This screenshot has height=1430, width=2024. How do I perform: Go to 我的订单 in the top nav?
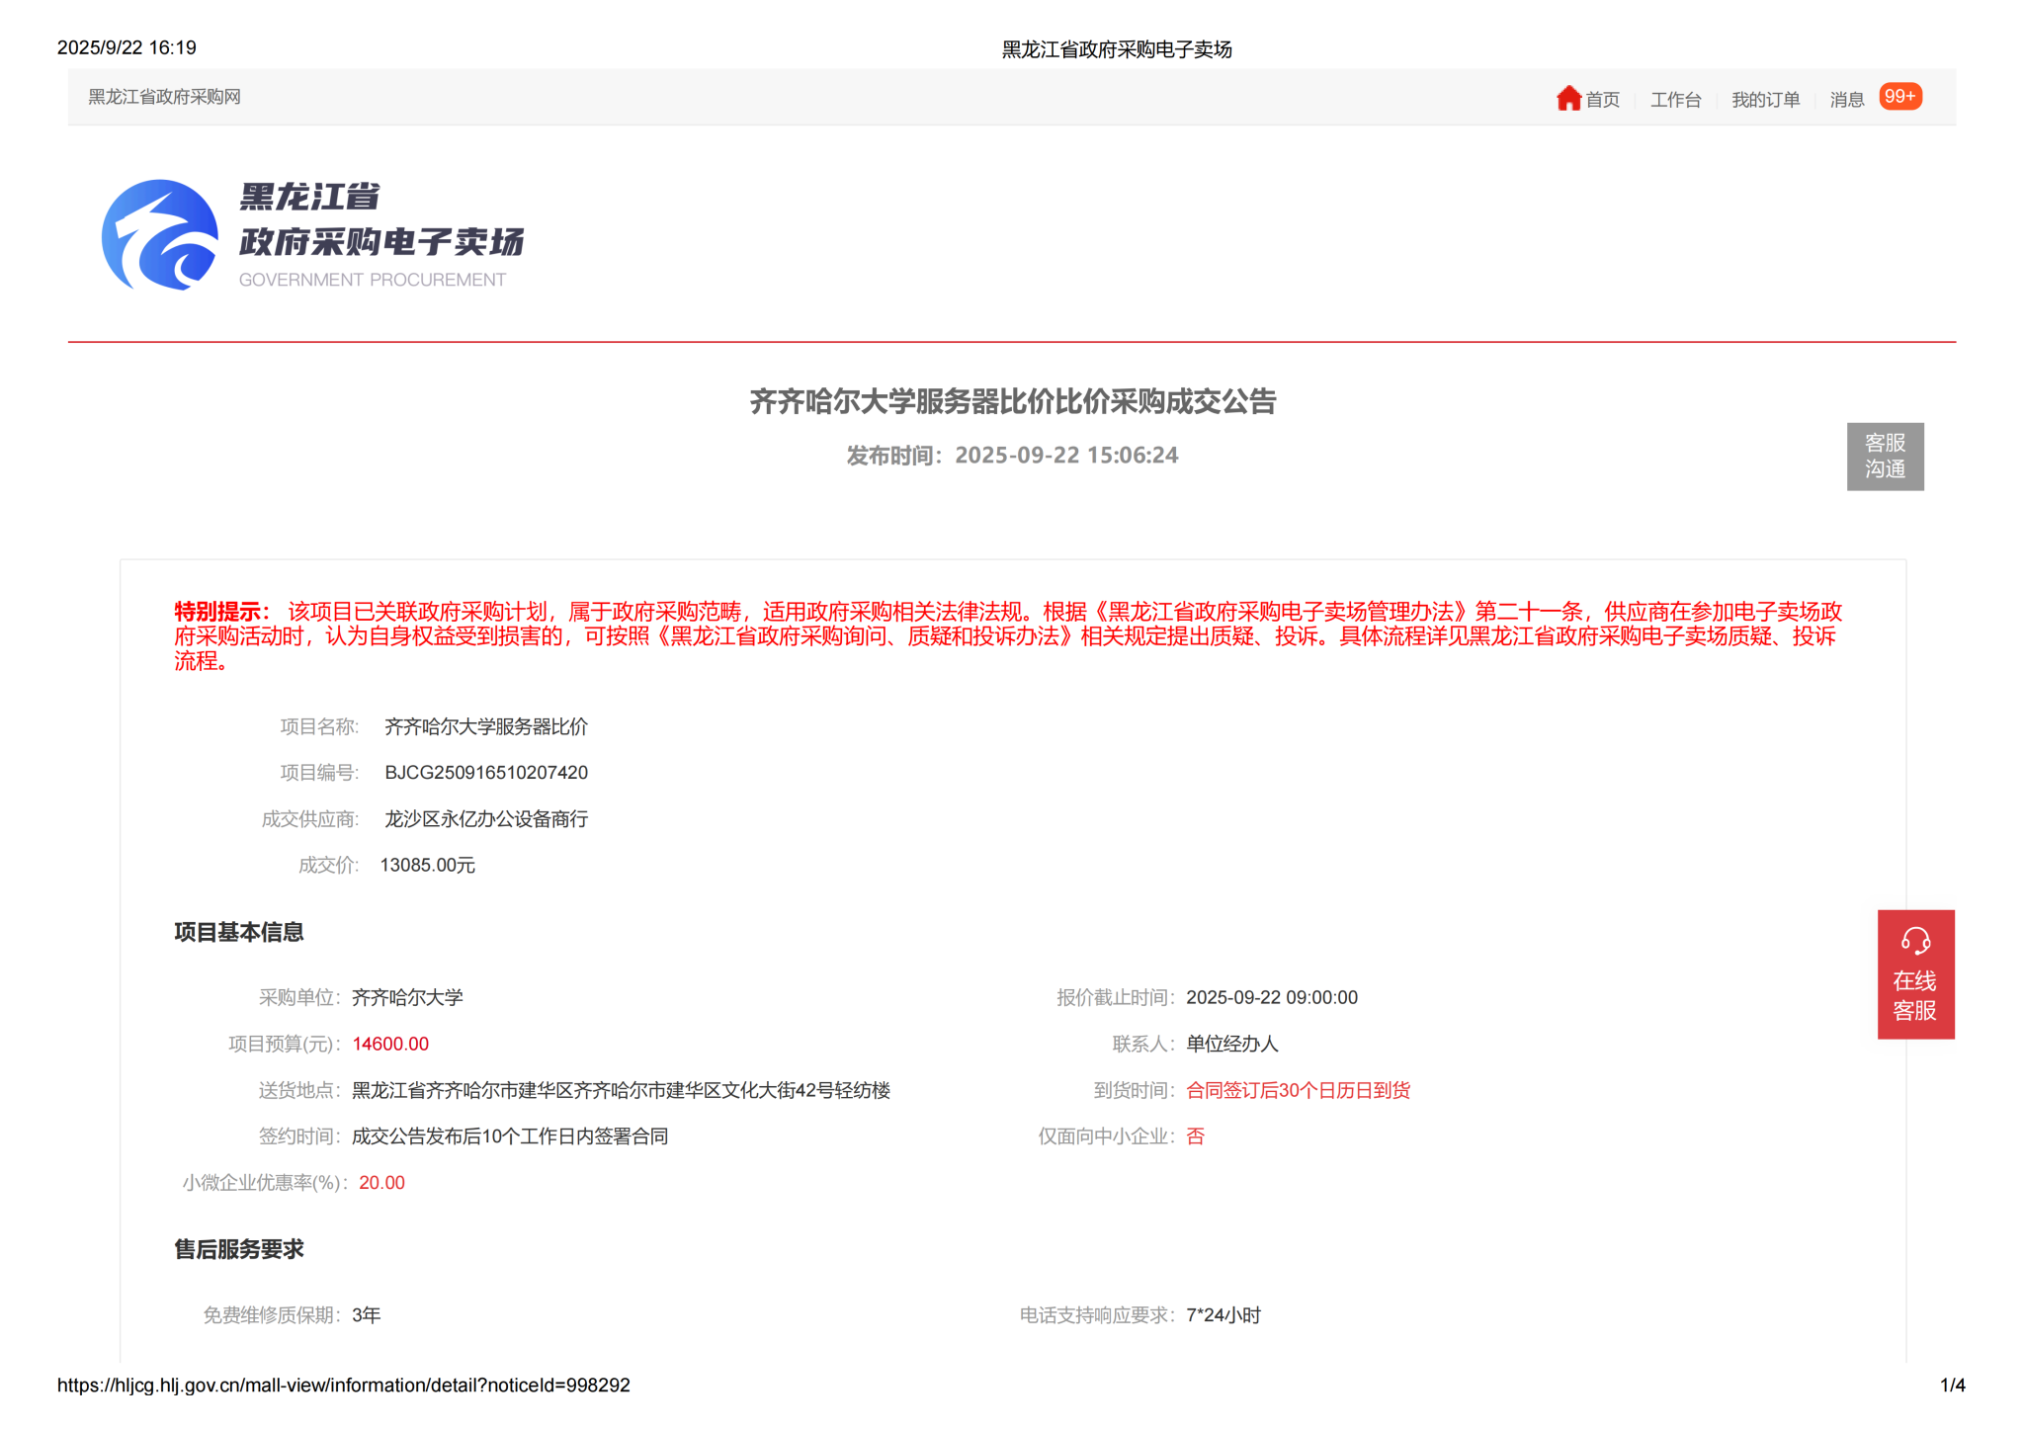pyautogui.click(x=1765, y=100)
